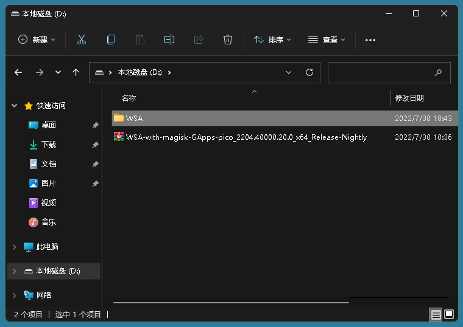Image resolution: width=463 pixels, height=327 pixels.
Task: Open address bar history dropdown
Action: tap(289, 72)
